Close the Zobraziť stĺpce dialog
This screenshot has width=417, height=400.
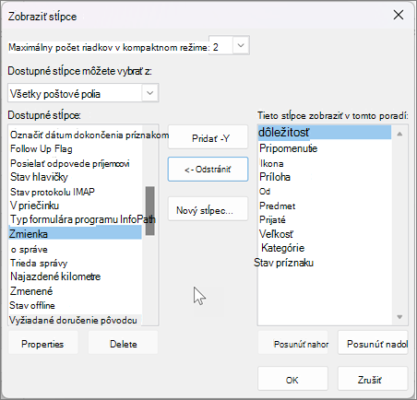pos(399,15)
